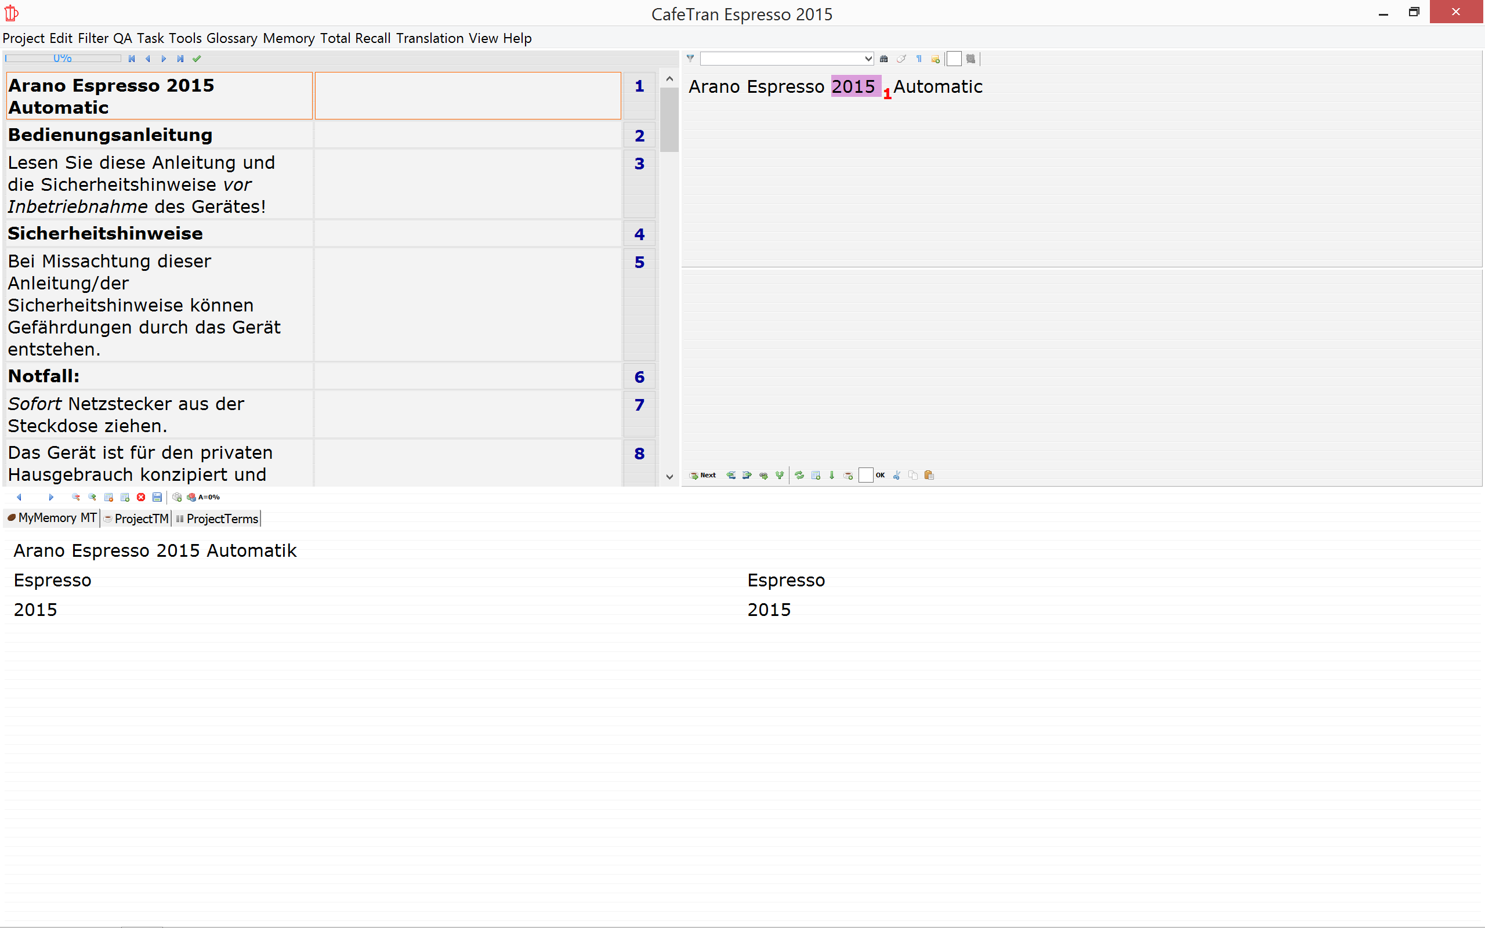Click the 0% progress bar

[63, 59]
